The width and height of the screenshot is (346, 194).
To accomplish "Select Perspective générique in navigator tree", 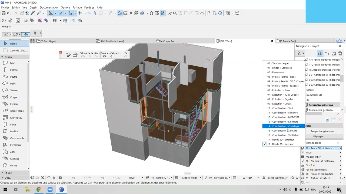I will pyautogui.click(x=321, y=105).
